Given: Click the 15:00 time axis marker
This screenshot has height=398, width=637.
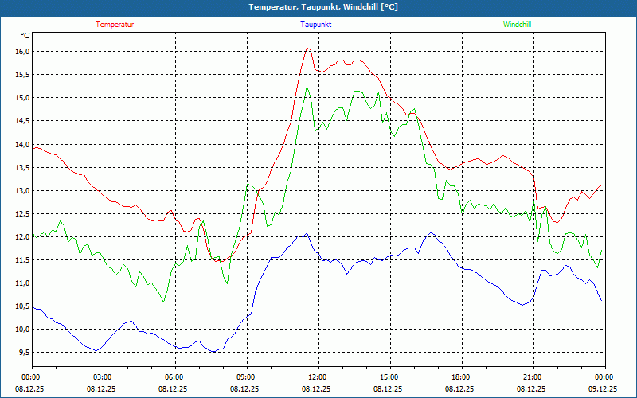Looking at the screenshot, I should [x=389, y=377].
